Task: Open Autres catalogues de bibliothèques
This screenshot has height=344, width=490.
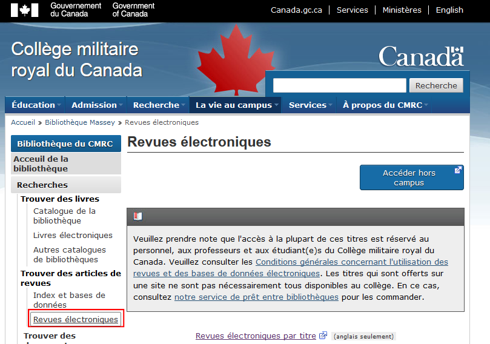Action: point(70,254)
